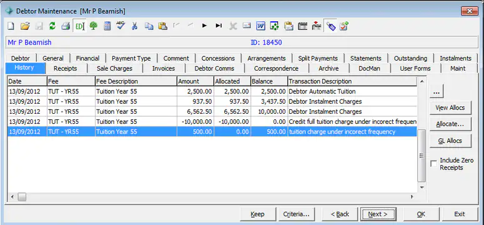Open the Correspondence tab

tap(276, 68)
